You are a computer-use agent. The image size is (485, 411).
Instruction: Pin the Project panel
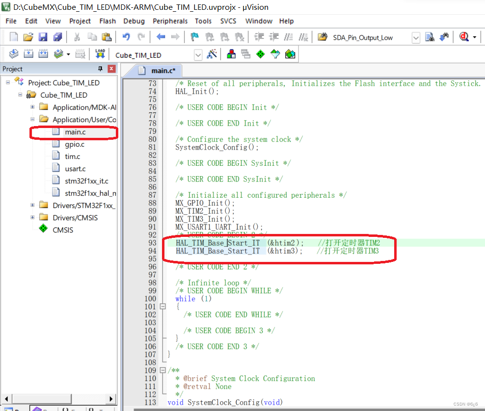click(x=100, y=69)
